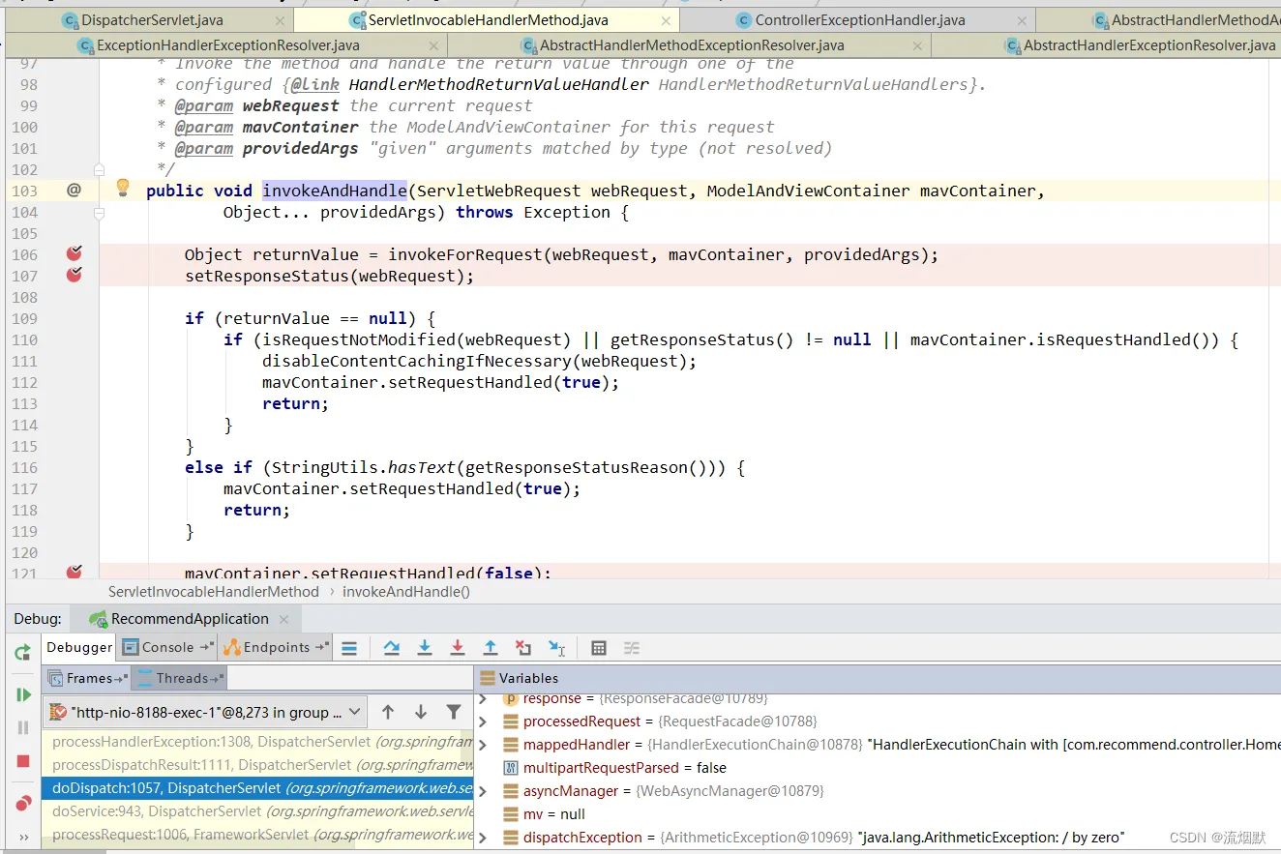
Task: Collapse Javadoc fold marker at line 102
Action: [99, 169]
